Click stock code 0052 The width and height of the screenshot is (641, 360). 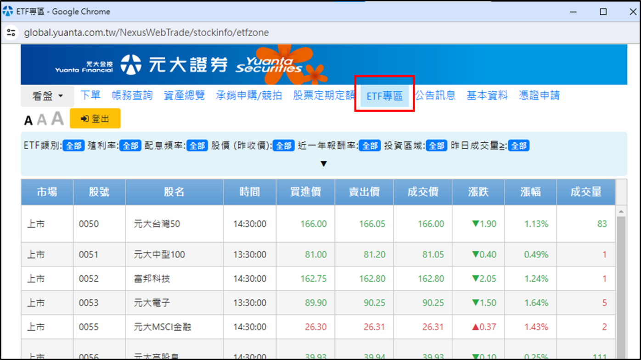coord(89,279)
